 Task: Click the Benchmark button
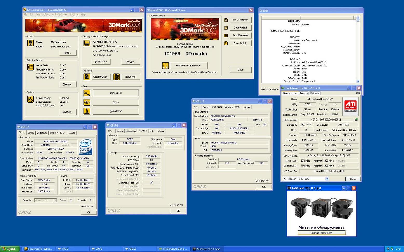[116, 93]
